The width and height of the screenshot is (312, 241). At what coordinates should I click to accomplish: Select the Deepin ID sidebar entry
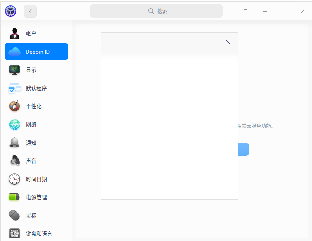[x=36, y=51]
